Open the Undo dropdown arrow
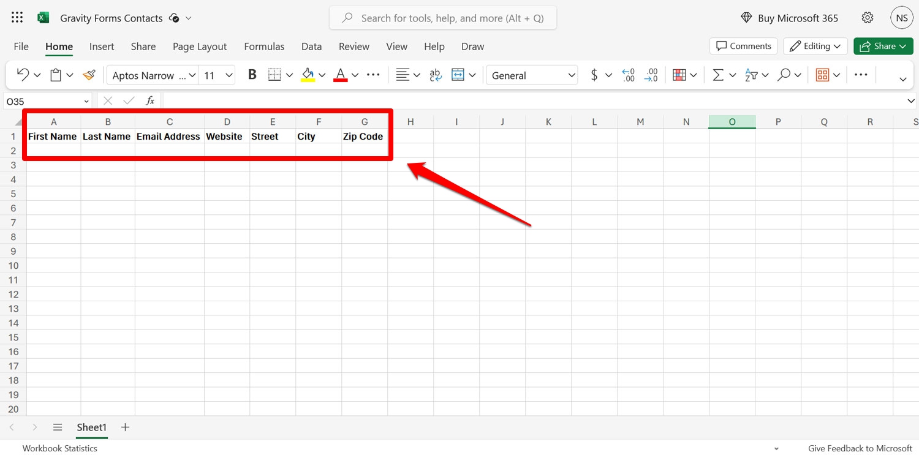 pos(37,75)
